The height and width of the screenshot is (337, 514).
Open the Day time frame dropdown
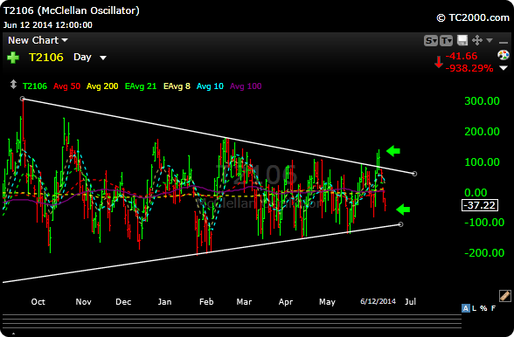[x=90, y=58]
